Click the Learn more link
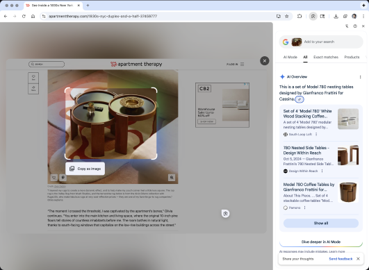Viewport: 369px width, 270px height. (x=337, y=251)
